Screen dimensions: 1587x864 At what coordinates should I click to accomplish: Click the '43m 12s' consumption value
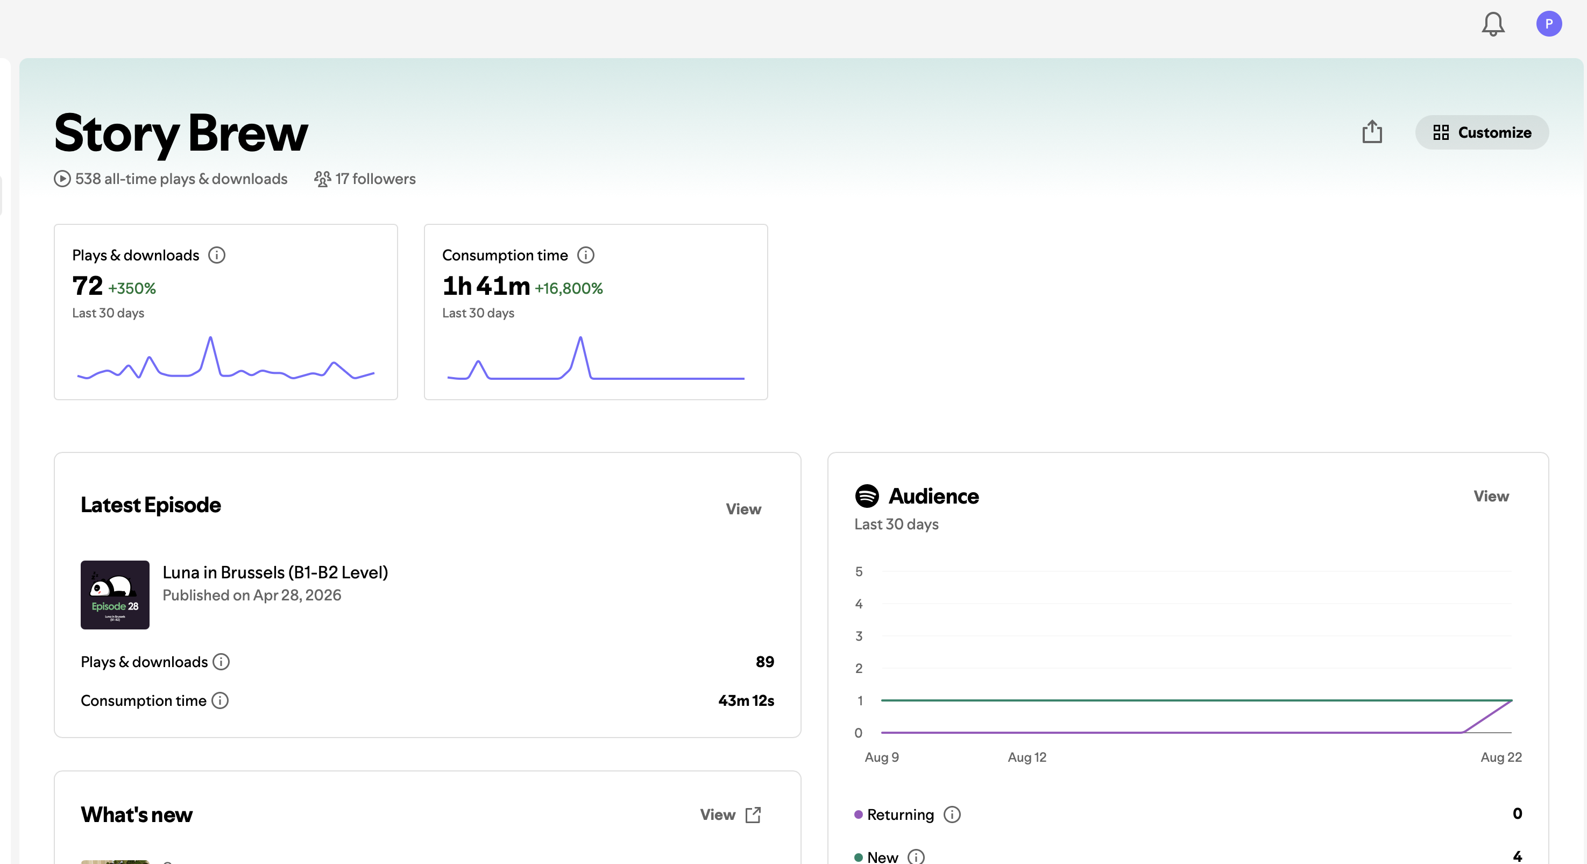746,700
